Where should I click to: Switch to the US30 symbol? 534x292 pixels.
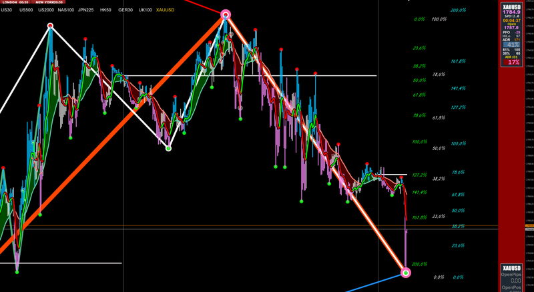pyautogui.click(x=7, y=10)
